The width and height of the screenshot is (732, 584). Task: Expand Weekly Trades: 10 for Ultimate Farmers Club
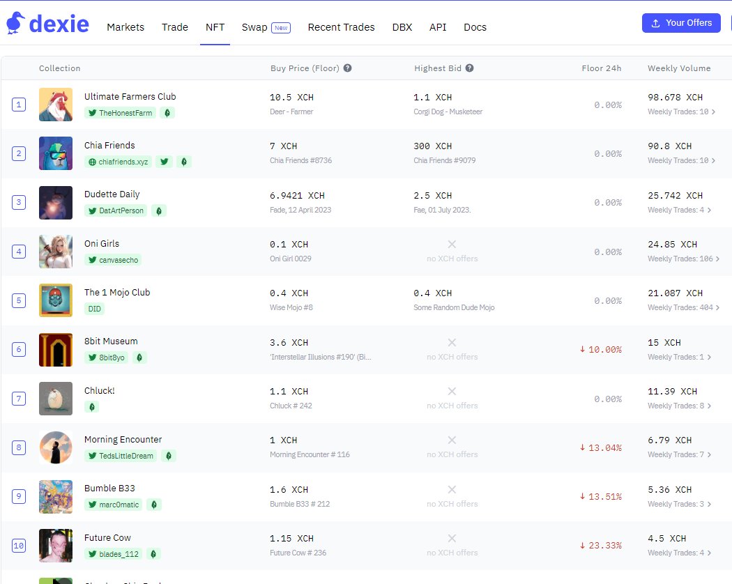[x=681, y=112]
